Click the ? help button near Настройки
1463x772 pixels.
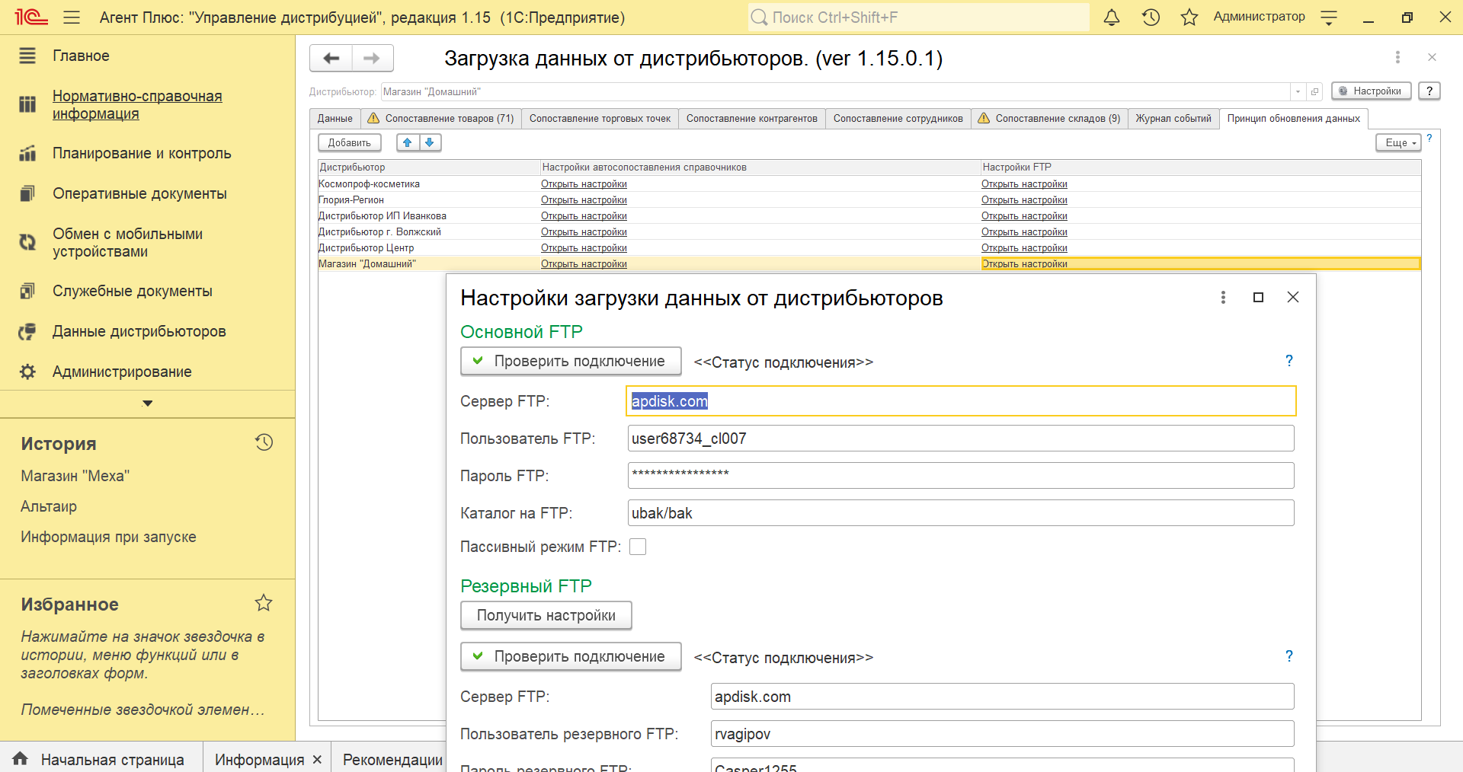tap(1429, 91)
